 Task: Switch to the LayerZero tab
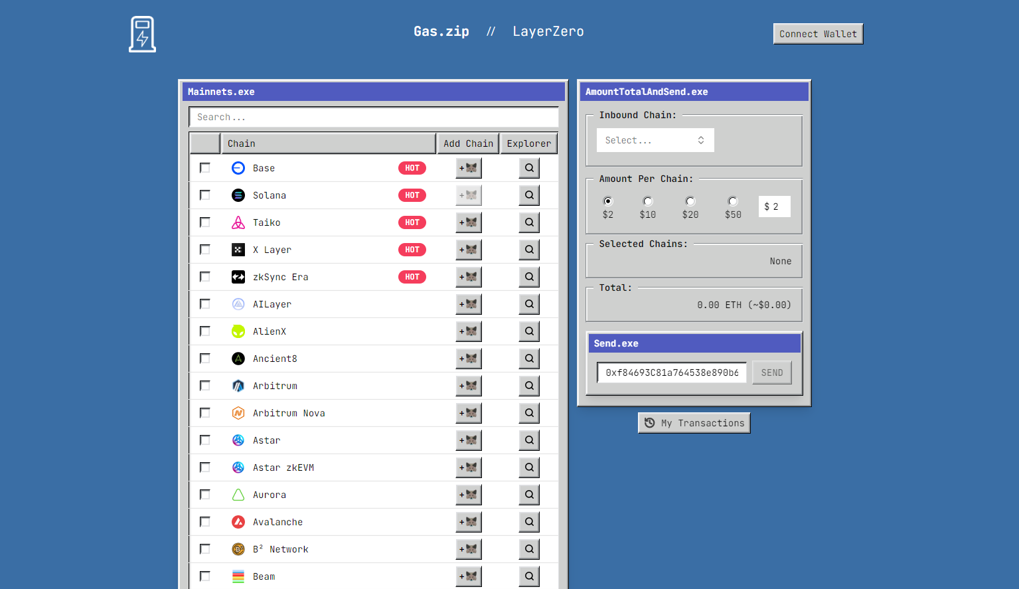pyautogui.click(x=548, y=31)
